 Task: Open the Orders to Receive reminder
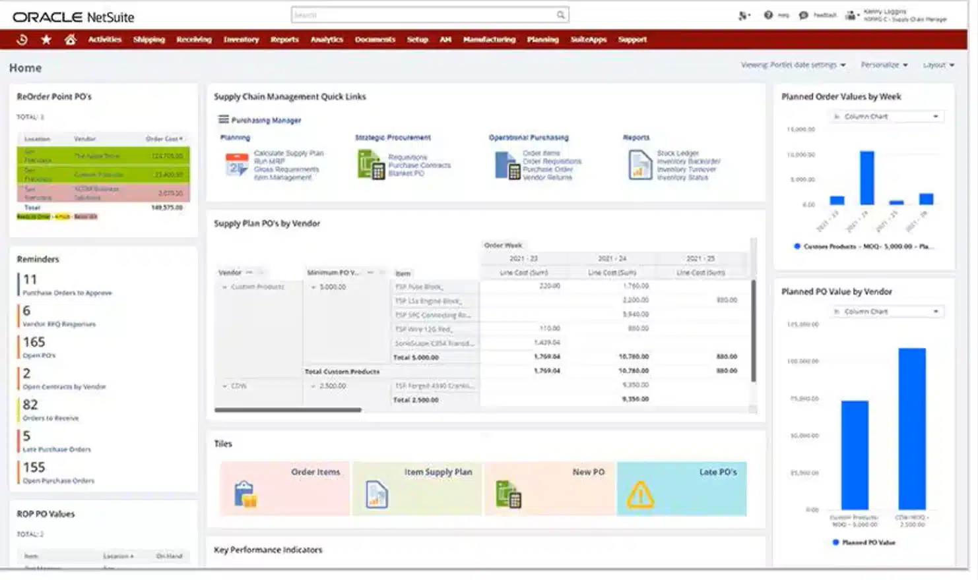[50, 418]
